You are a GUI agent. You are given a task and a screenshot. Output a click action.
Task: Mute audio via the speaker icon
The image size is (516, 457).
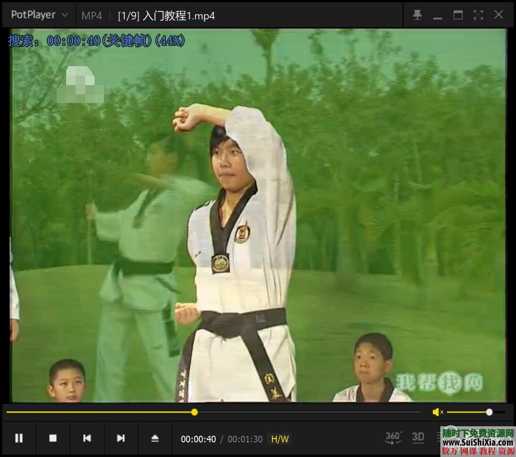coord(438,412)
